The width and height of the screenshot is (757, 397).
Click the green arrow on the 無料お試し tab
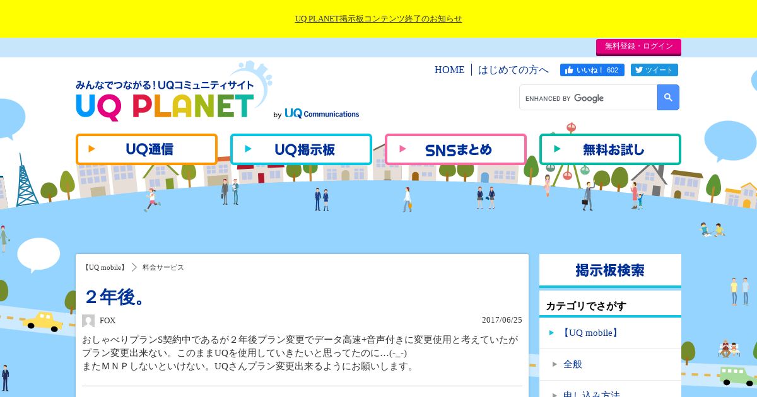557,149
